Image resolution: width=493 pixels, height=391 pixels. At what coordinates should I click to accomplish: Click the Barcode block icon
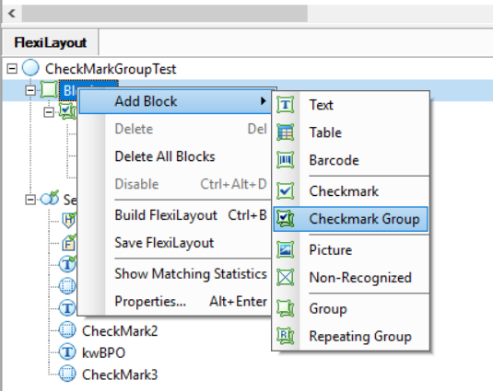point(285,160)
